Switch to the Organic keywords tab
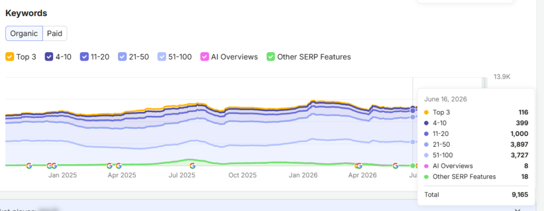 24,33
